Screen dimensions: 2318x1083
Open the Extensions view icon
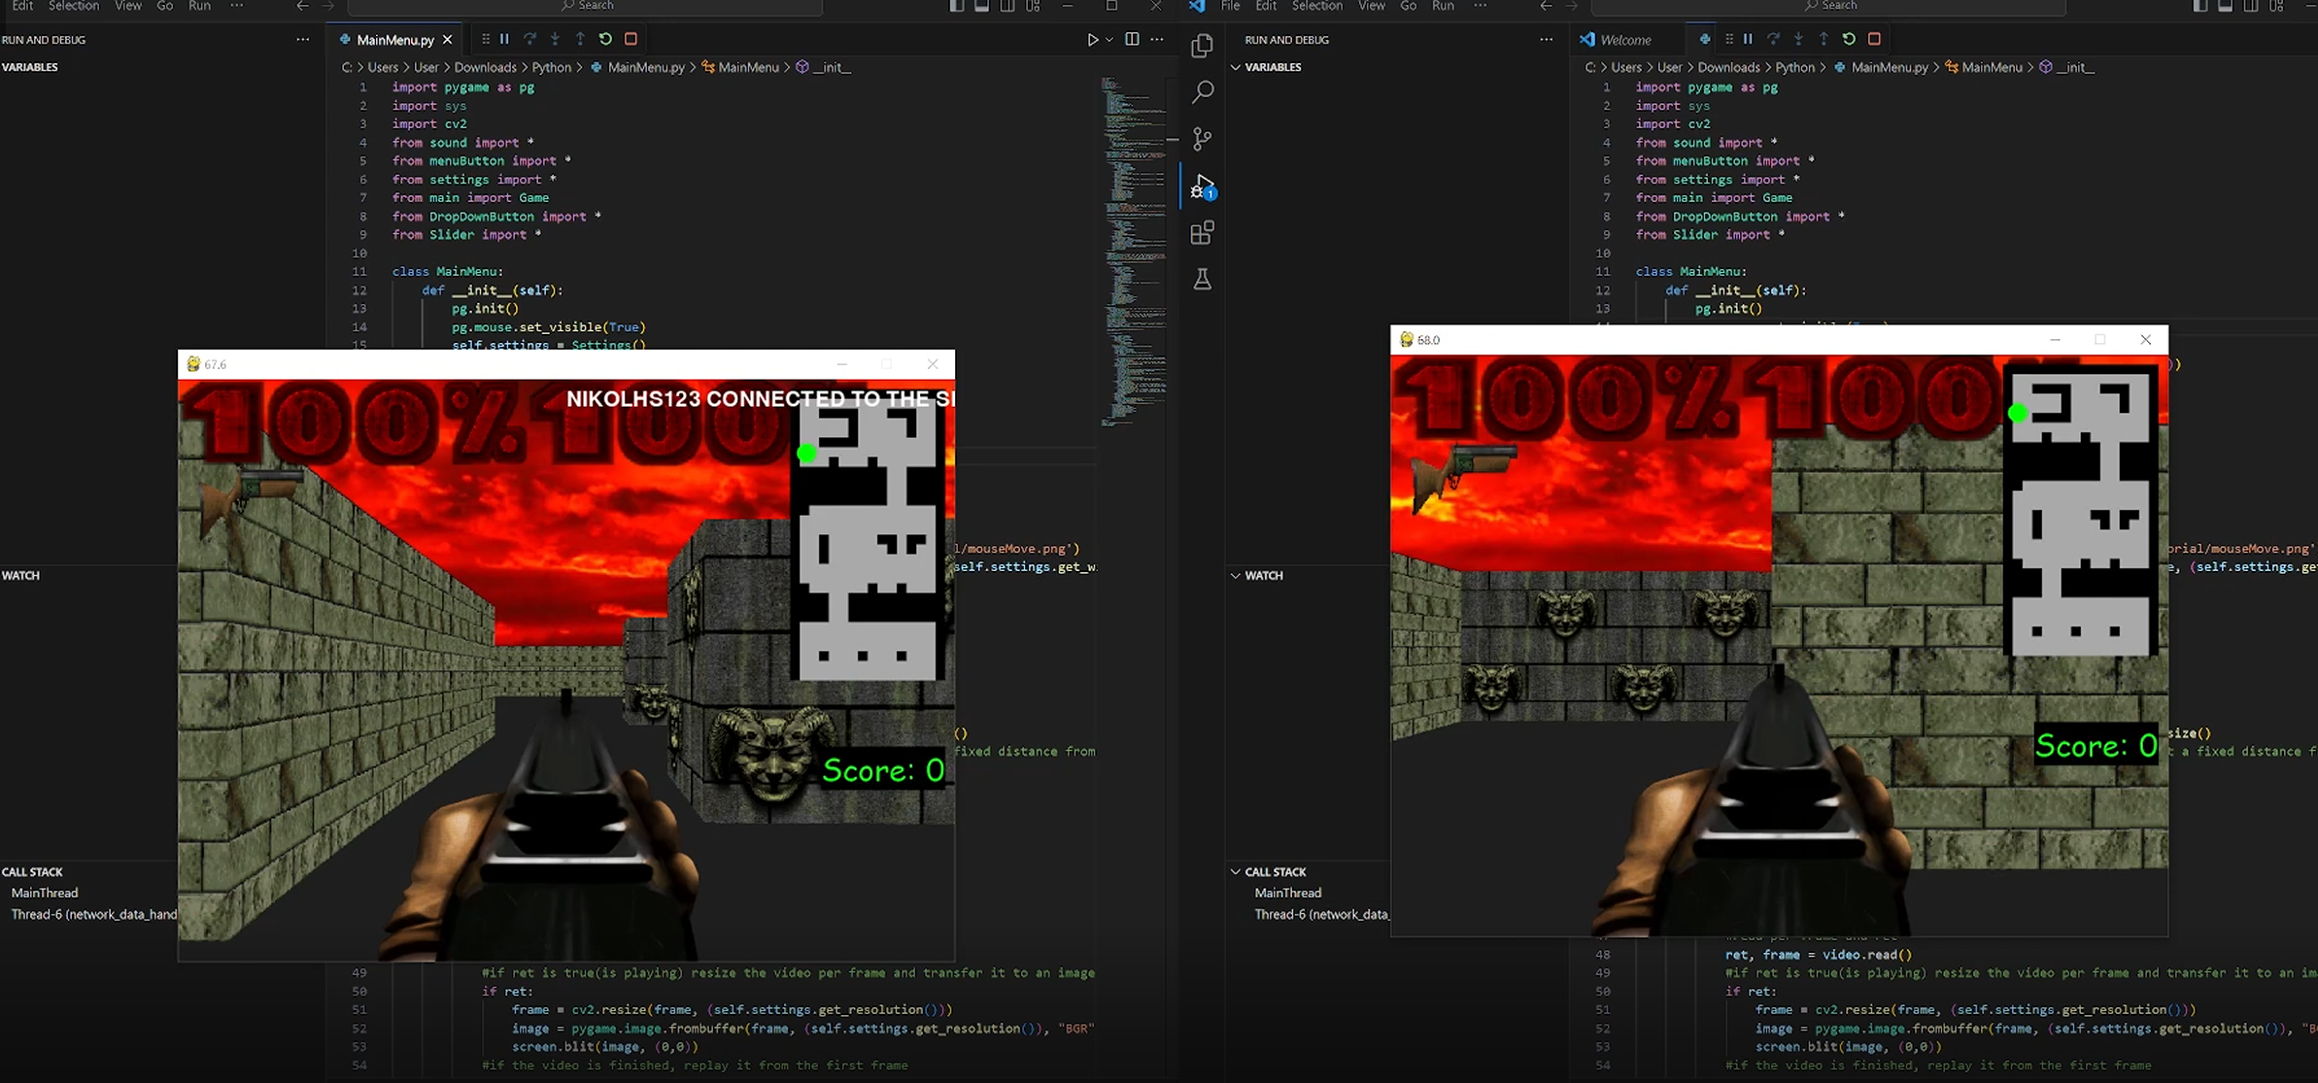click(1202, 233)
